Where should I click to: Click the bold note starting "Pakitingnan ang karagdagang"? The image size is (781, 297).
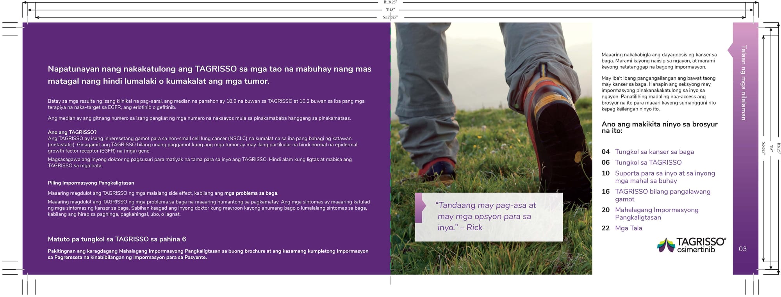(x=208, y=254)
